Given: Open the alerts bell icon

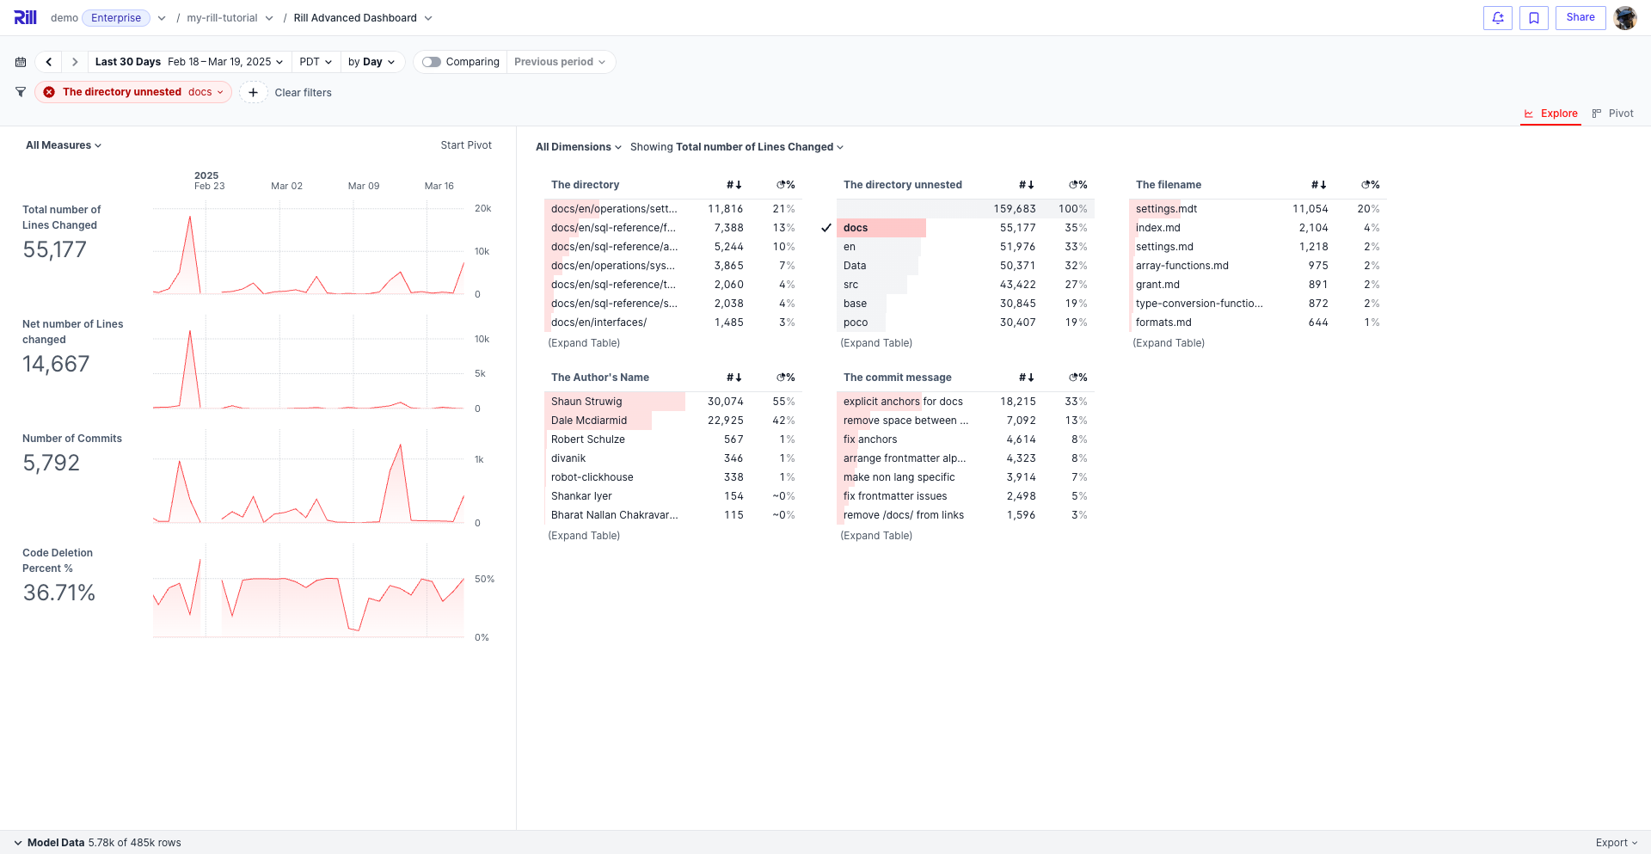Looking at the screenshot, I should click(x=1497, y=18).
